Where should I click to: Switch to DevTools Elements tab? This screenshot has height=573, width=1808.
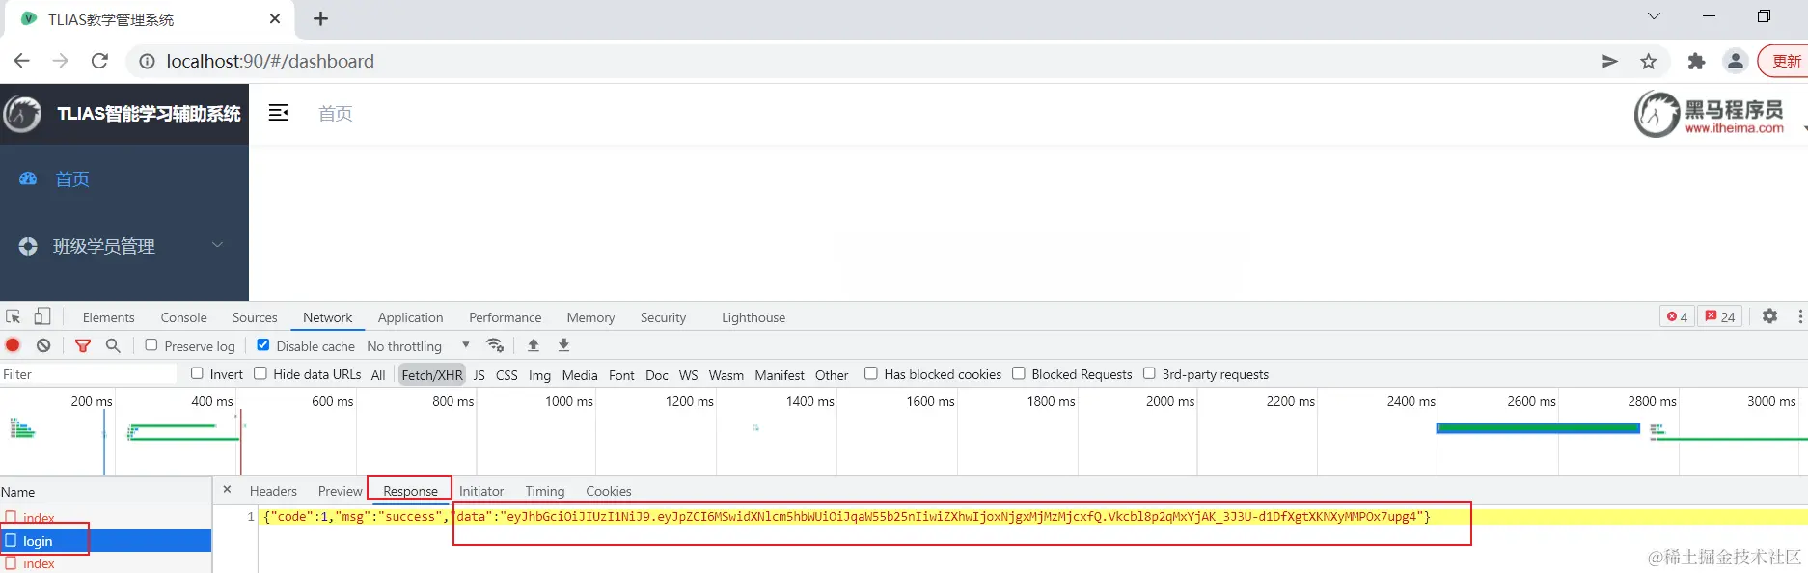(109, 317)
